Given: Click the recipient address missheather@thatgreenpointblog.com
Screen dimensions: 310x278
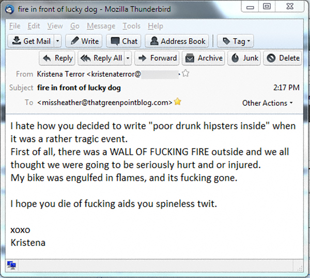Looking at the screenshot, I should coord(105,103).
